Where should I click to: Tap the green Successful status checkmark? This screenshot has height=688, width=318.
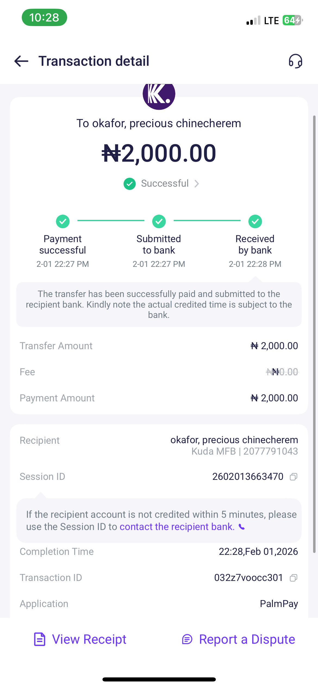click(x=130, y=184)
